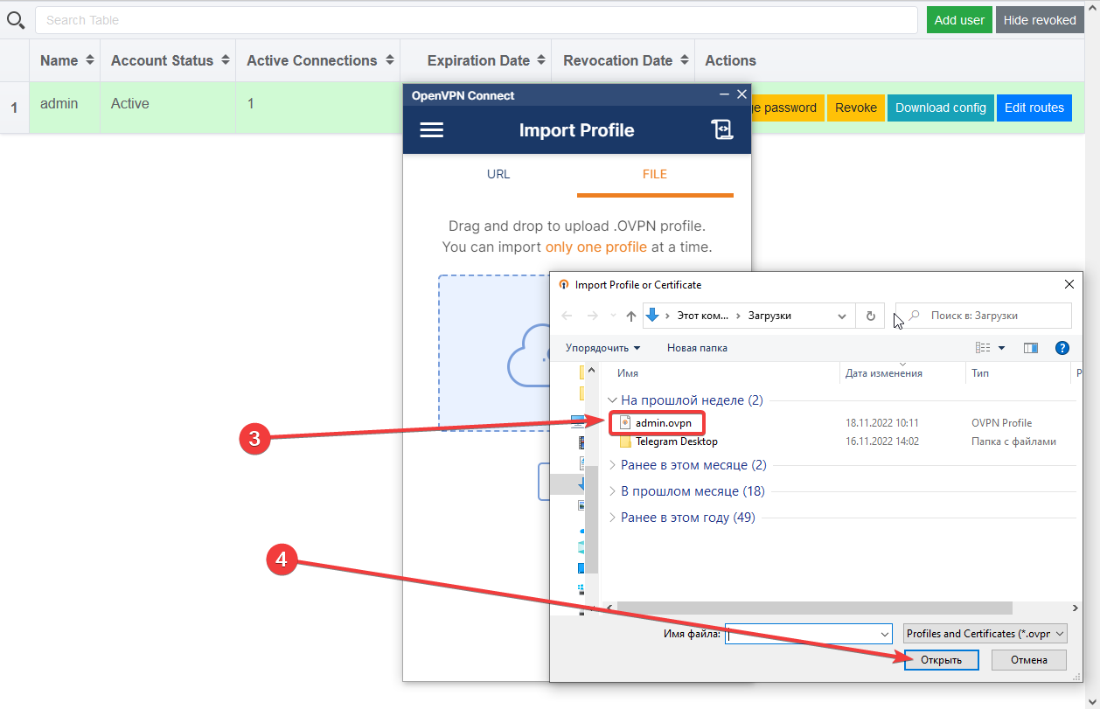The width and height of the screenshot is (1100, 709).
Task: Expand the Ранее в этом месяце group
Action: tap(612, 465)
